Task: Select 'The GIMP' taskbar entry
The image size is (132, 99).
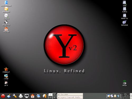Action: (x=70, y=95)
